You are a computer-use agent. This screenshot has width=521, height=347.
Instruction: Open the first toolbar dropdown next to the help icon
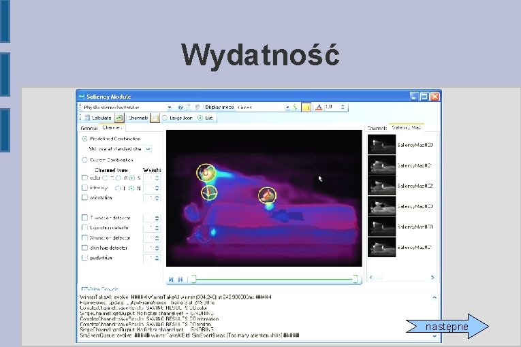[170, 108]
